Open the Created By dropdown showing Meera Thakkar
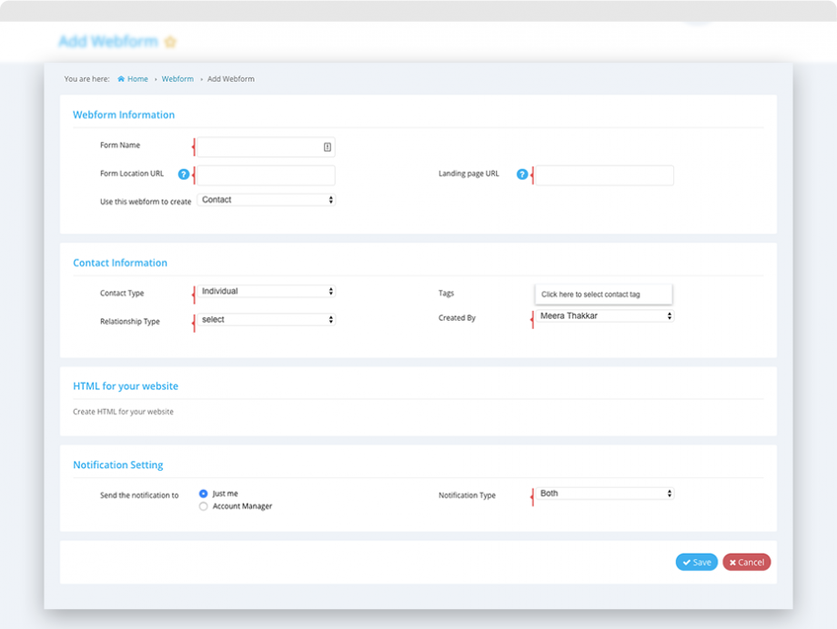 point(603,318)
